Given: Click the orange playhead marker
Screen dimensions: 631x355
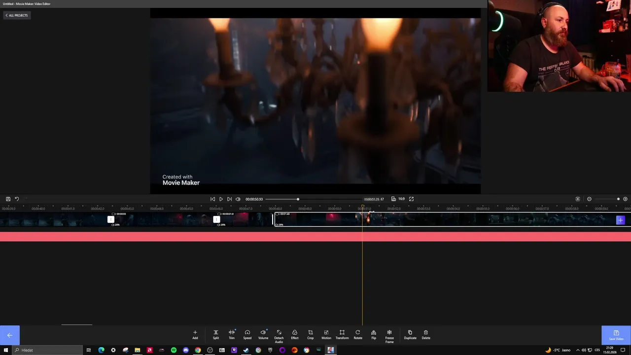Looking at the screenshot, I should click(x=363, y=208).
